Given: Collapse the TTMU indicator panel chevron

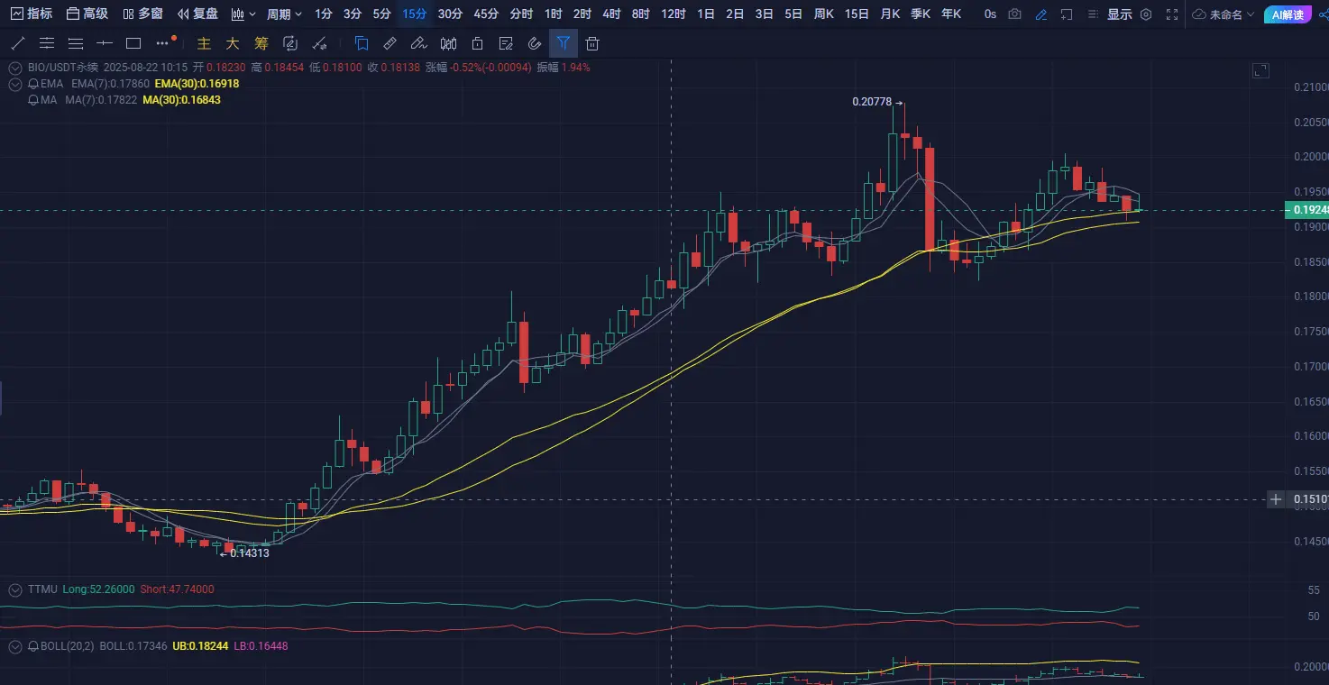Looking at the screenshot, I should pyautogui.click(x=14, y=589).
